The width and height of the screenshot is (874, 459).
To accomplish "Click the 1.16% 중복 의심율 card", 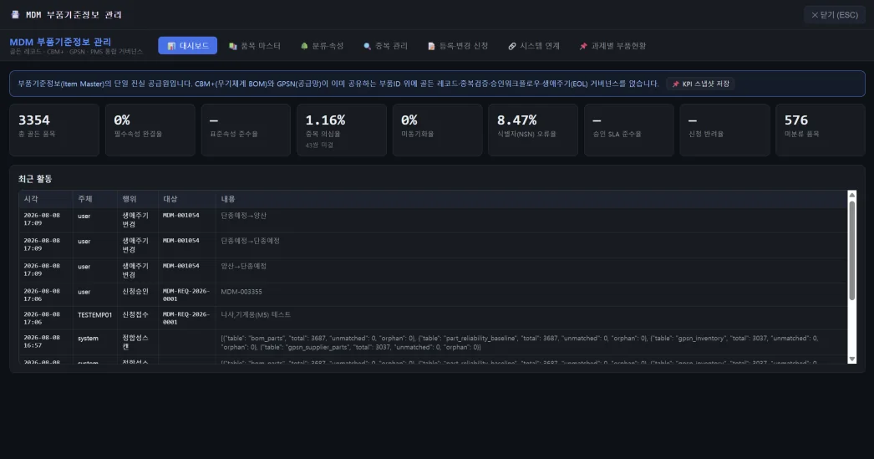I will click(342, 130).
